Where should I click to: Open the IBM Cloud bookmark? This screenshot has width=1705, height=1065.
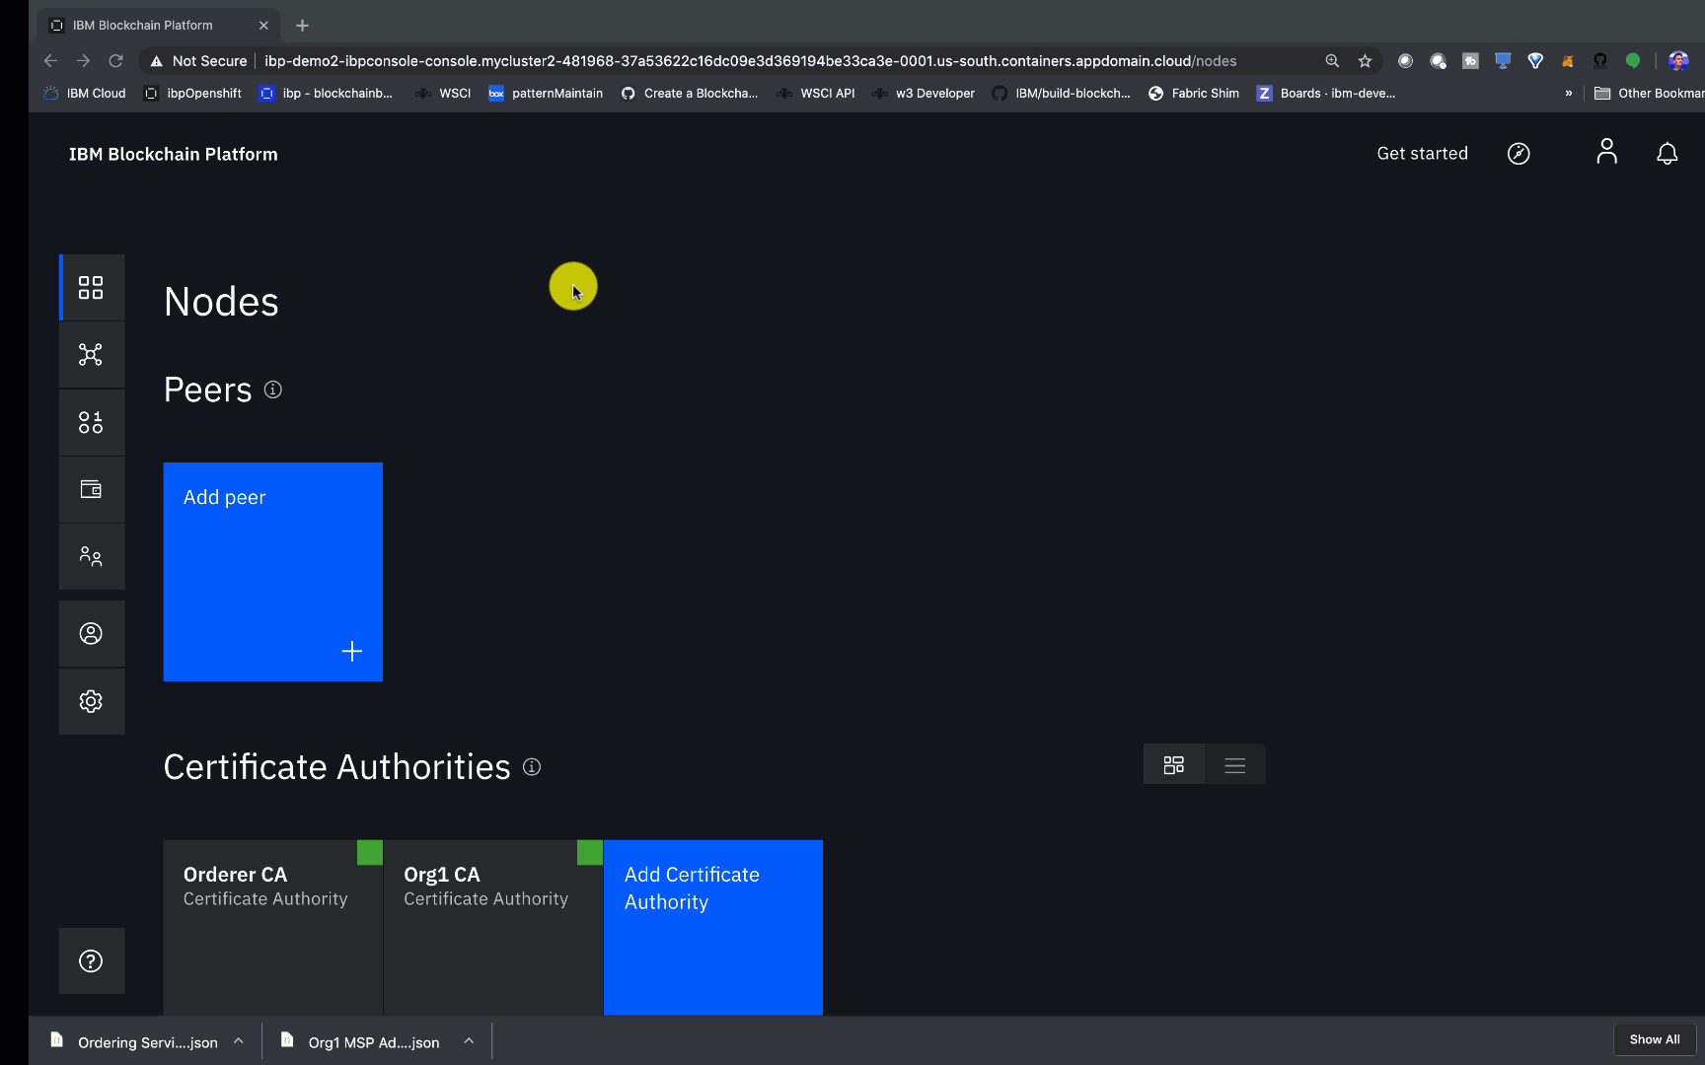pos(85,94)
